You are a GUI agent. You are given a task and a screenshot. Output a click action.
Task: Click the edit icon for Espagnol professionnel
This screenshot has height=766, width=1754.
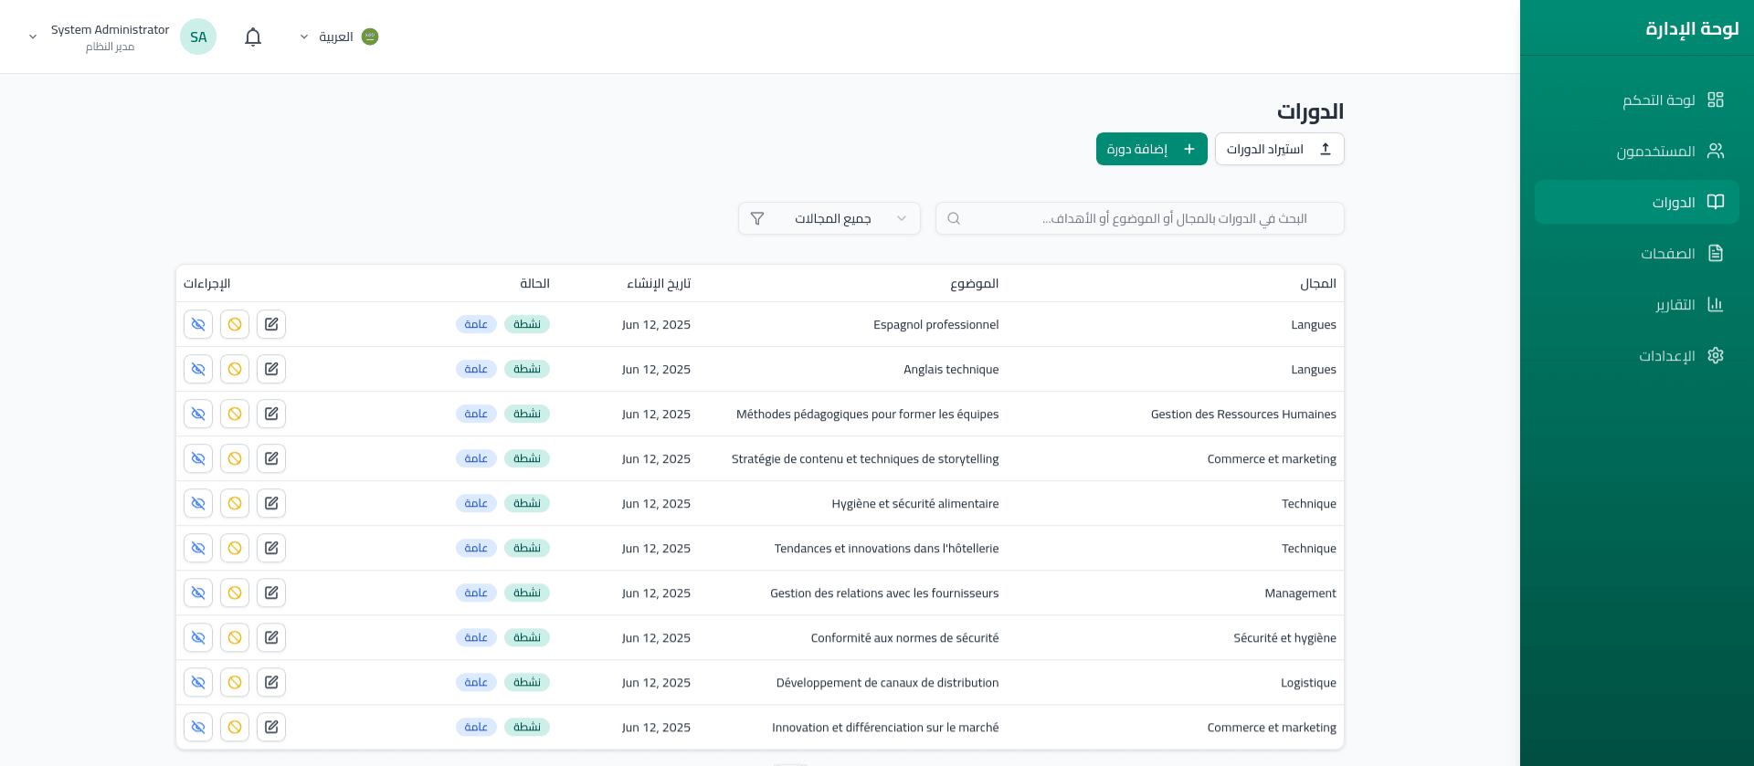[271, 324]
